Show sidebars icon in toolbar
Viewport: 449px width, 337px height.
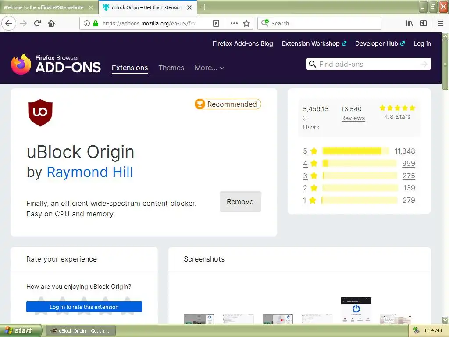click(424, 23)
